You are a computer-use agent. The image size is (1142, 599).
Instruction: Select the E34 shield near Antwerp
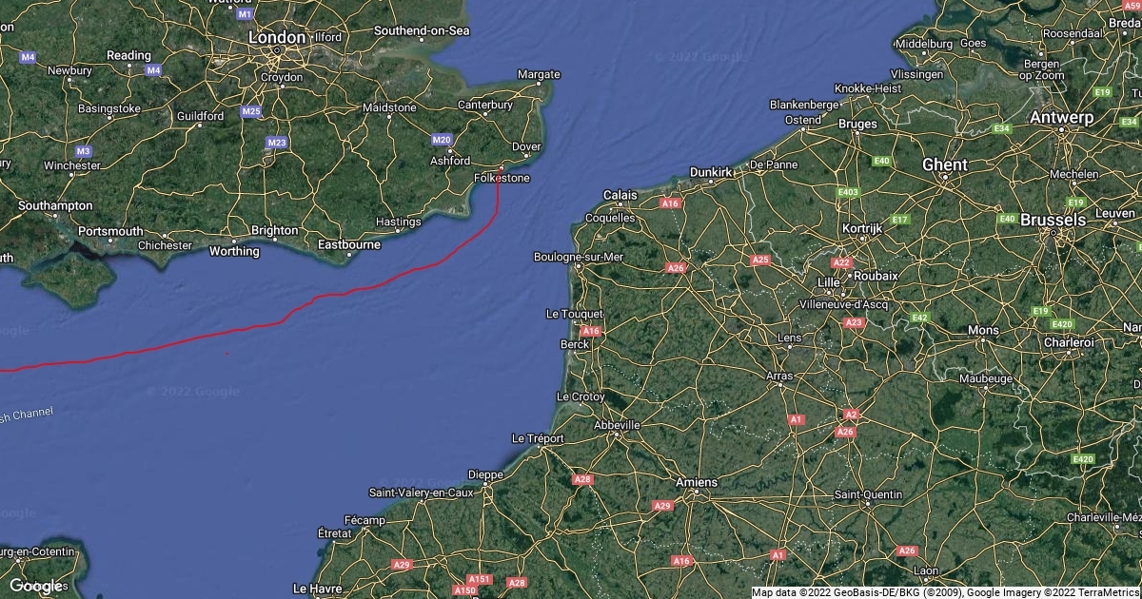click(x=1001, y=128)
